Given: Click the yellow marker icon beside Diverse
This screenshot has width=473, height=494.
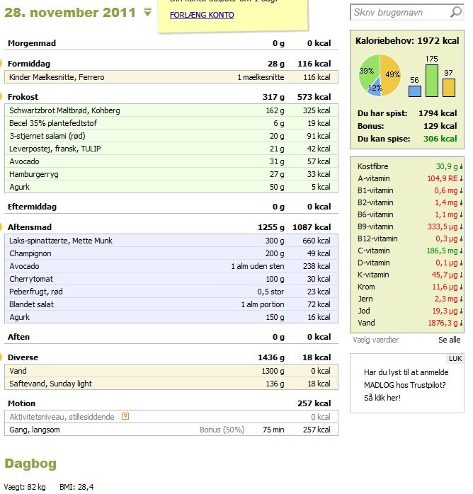Looking at the screenshot, I should (x=2, y=357).
